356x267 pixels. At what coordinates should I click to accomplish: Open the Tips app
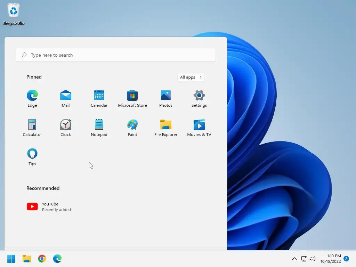pos(32,157)
